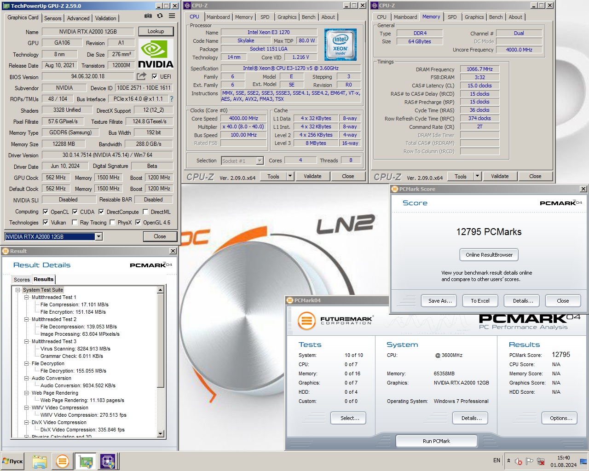This screenshot has width=589, height=471.
Task: Click the Run PCMark button
Action: point(437,441)
